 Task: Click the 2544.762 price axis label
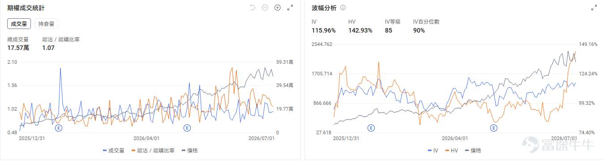tap(322, 44)
